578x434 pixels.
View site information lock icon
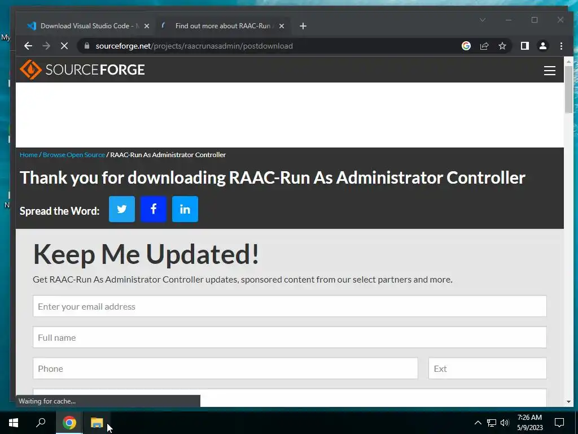[87, 46]
